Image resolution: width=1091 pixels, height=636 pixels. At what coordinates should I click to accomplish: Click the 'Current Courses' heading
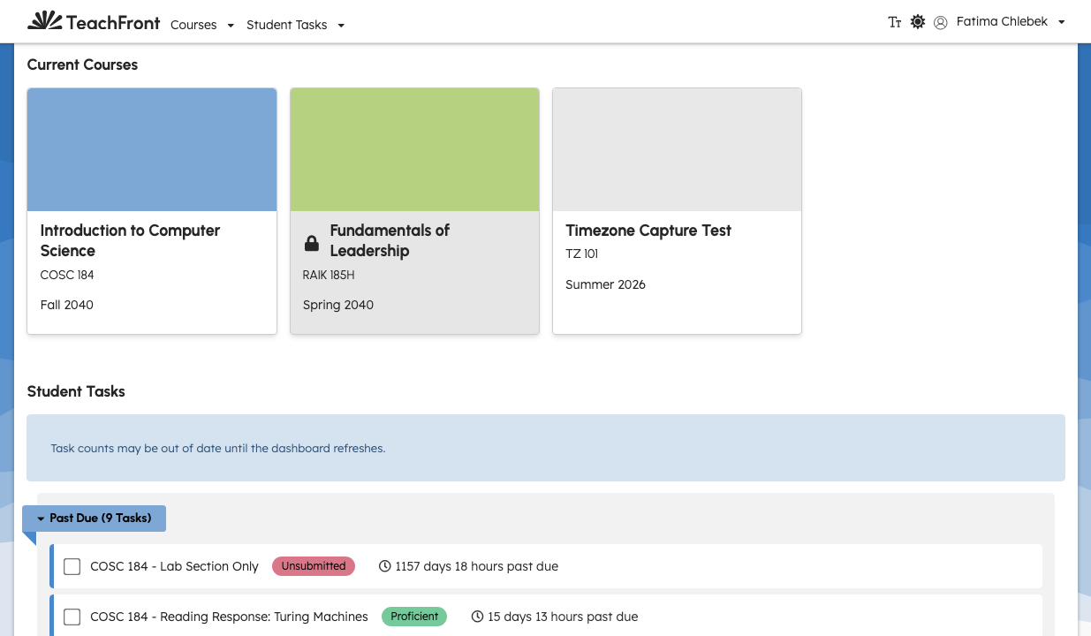(x=82, y=64)
